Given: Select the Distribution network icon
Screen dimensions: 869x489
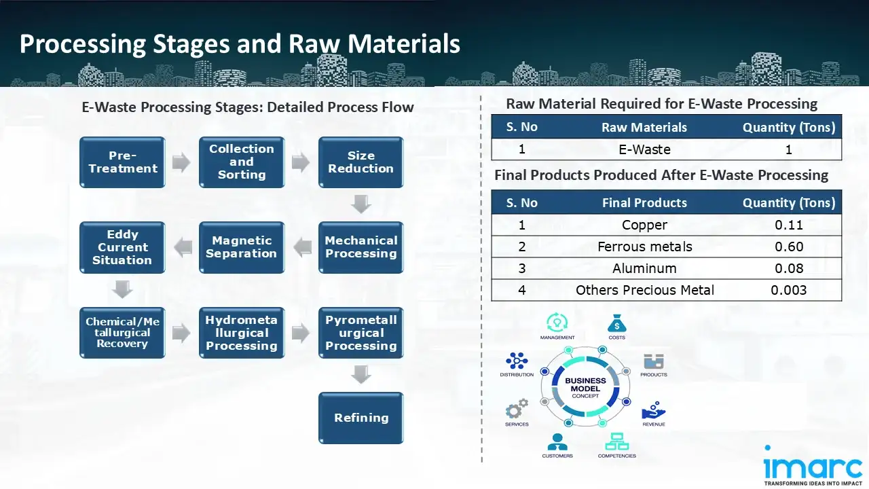Looking at the screenshot, I should [x=517, y=361].
